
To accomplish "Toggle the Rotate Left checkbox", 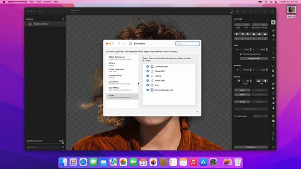I will pyautogui.click(x=147, y=80).
